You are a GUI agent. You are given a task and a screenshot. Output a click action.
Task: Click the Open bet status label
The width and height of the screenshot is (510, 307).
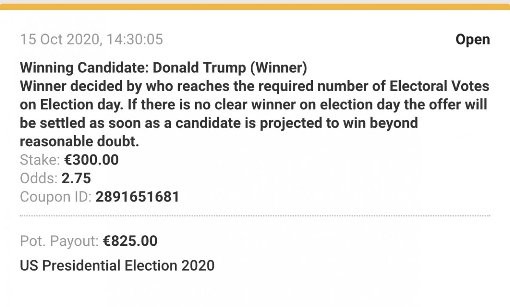point(472,40)
